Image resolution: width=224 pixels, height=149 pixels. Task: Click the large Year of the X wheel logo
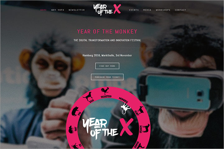click(108, 128)
